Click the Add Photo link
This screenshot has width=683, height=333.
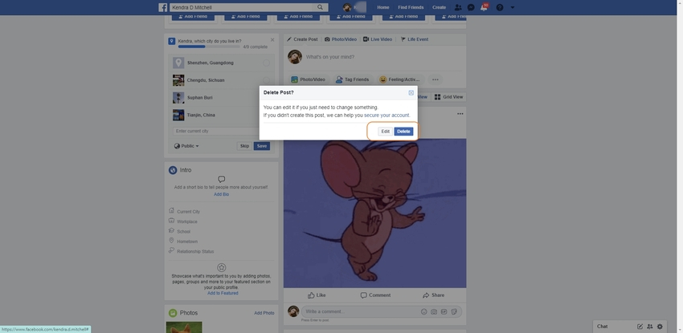coord(264,313)
